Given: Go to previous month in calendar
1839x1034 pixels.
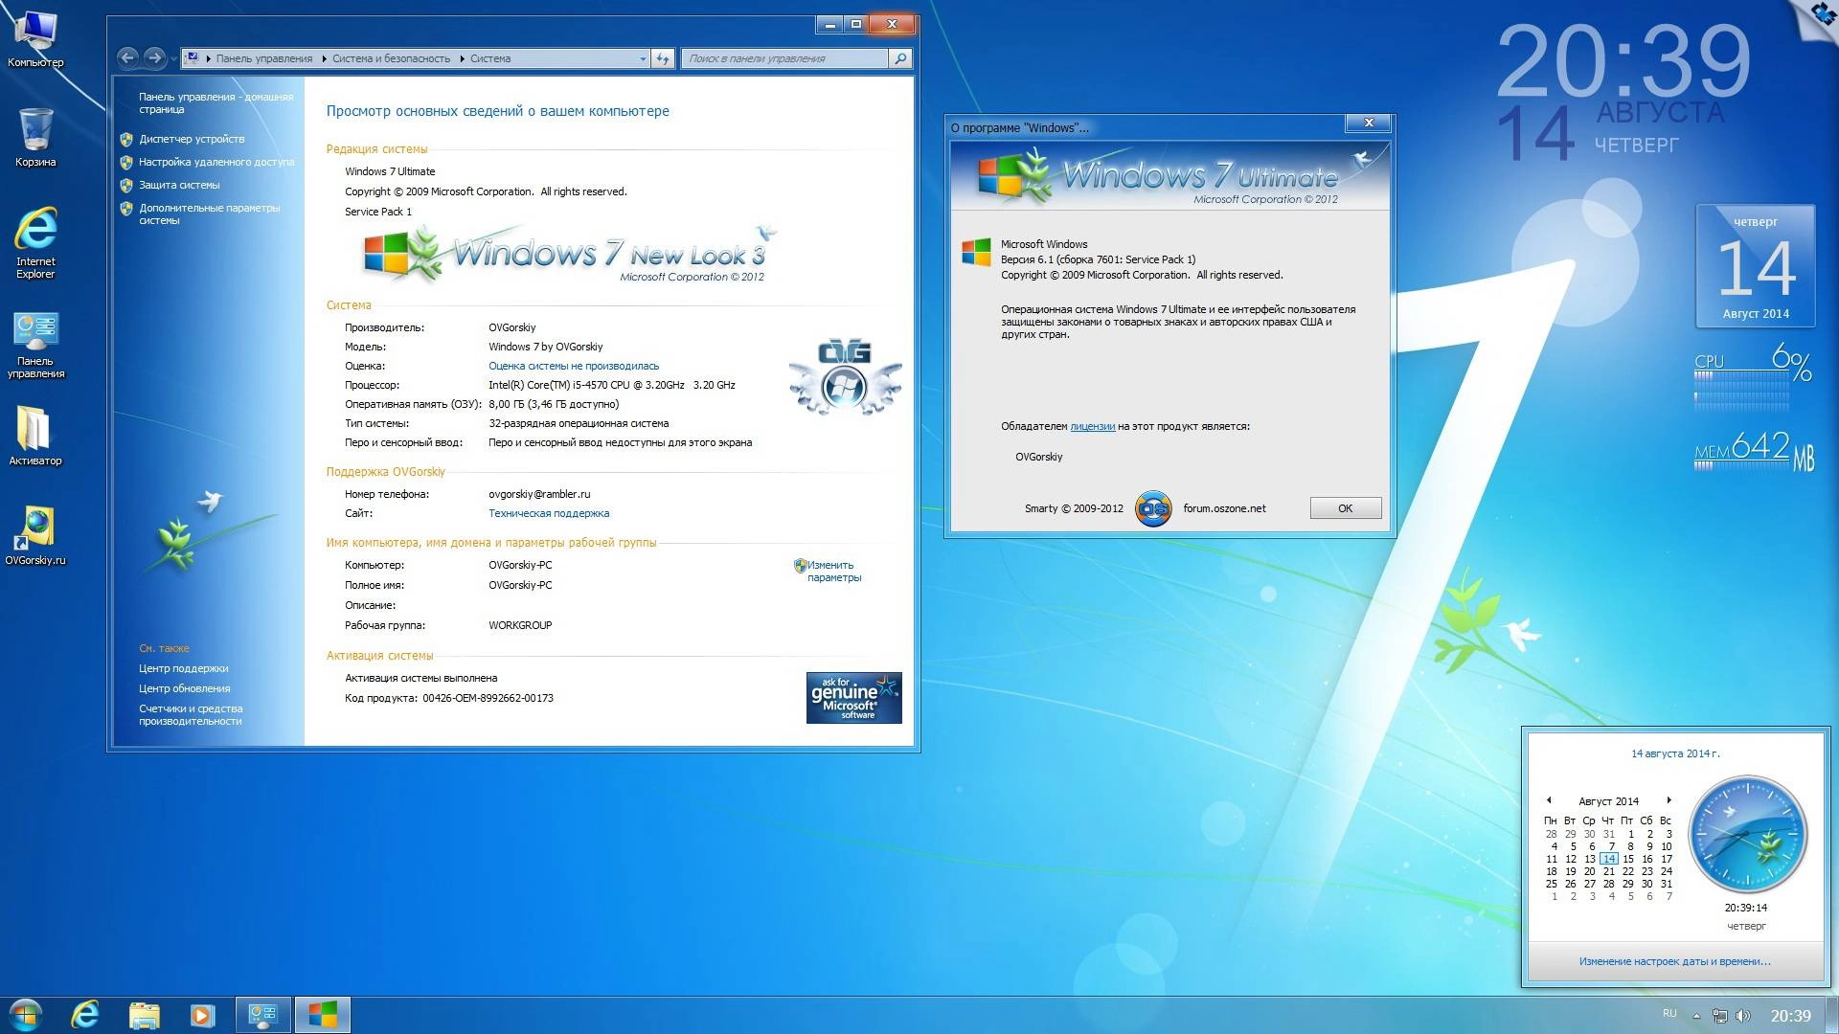Looking at the screenshot, I should (x=1549, y=800).
